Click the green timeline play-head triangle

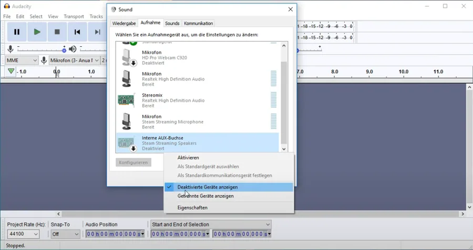coord(11,71)
